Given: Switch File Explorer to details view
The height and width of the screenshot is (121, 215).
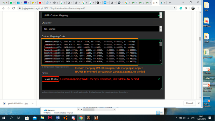Looking at the screenshot, I should point(158,113).
